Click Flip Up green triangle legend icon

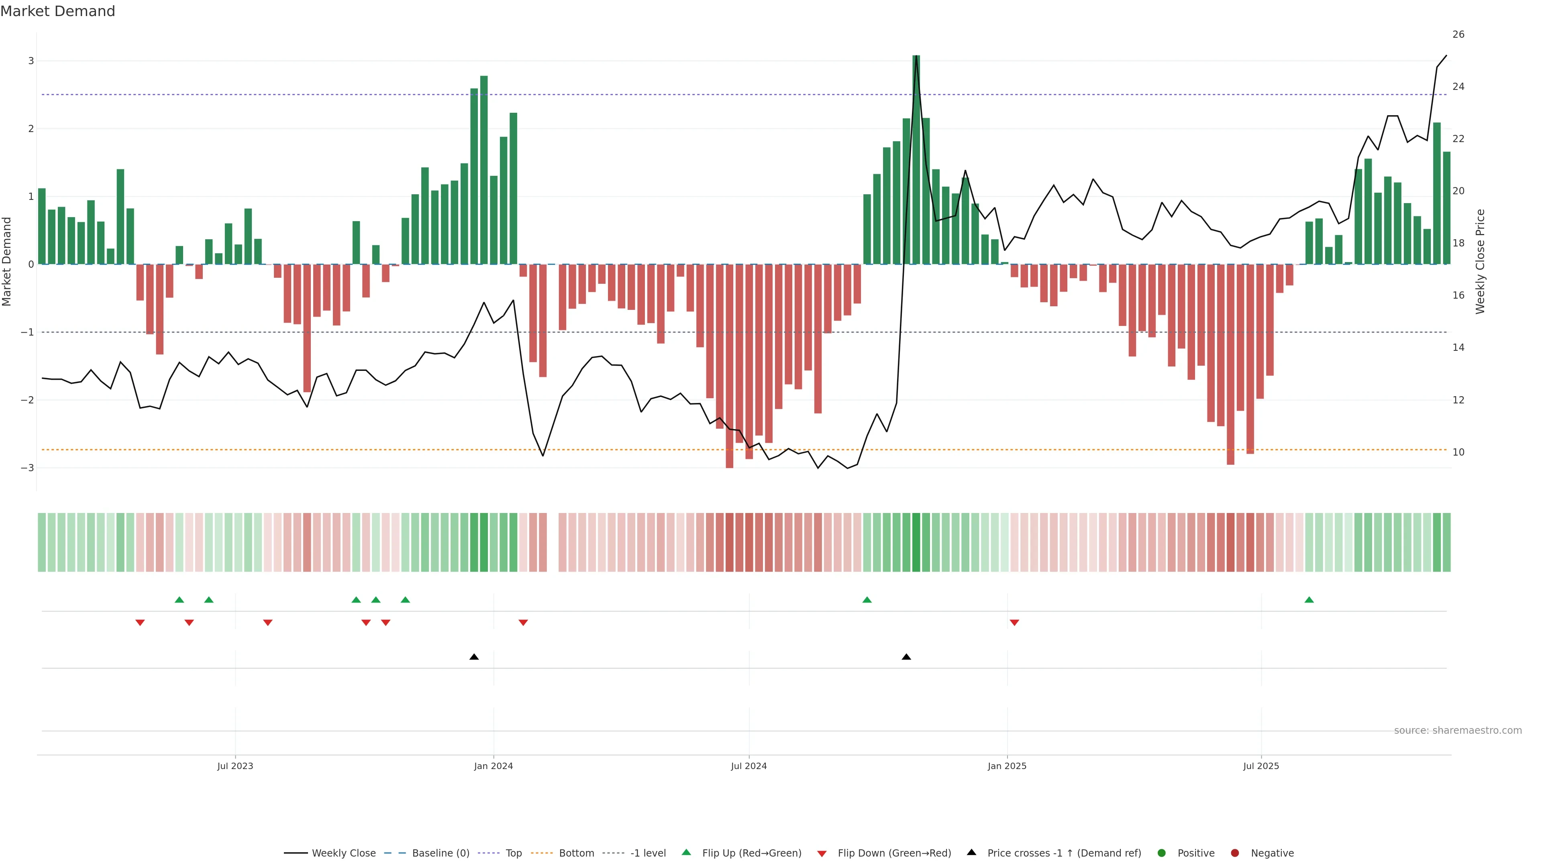pos(687,852)
